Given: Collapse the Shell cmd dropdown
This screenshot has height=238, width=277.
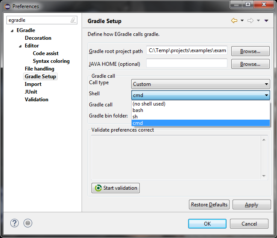Looking at the screenshot, I should [200, 95].
